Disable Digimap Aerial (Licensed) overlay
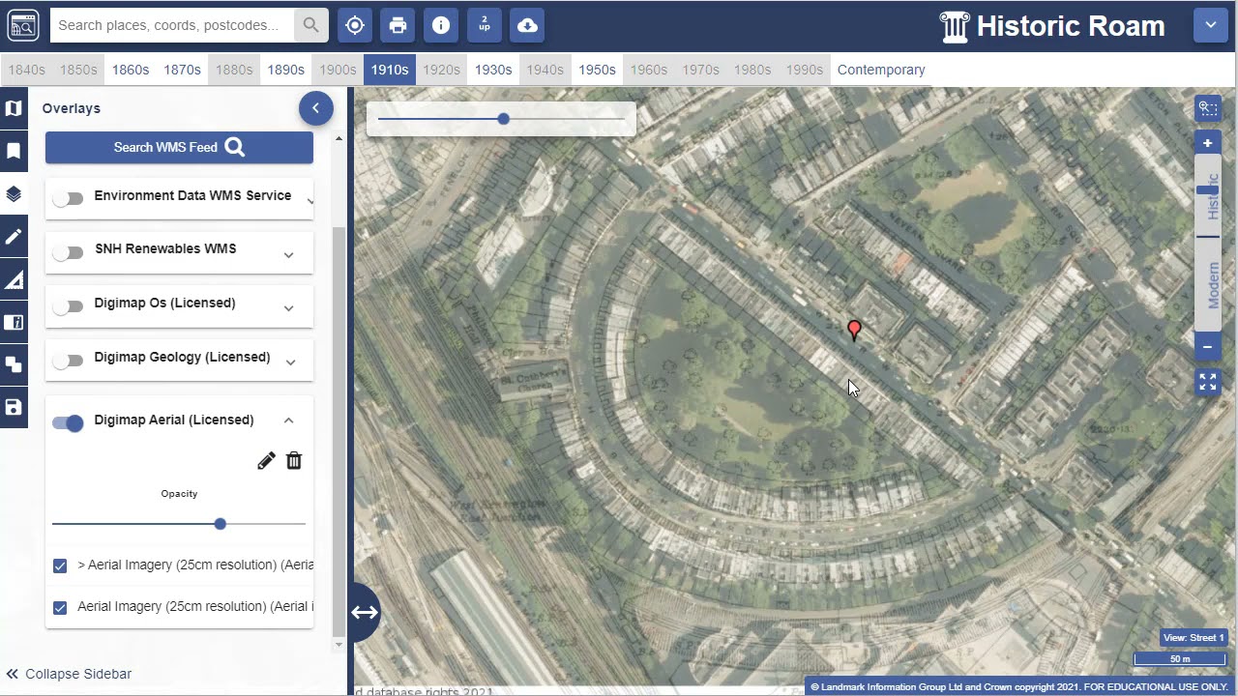This screenshot has height=696, width=1238. click(68, 422)
